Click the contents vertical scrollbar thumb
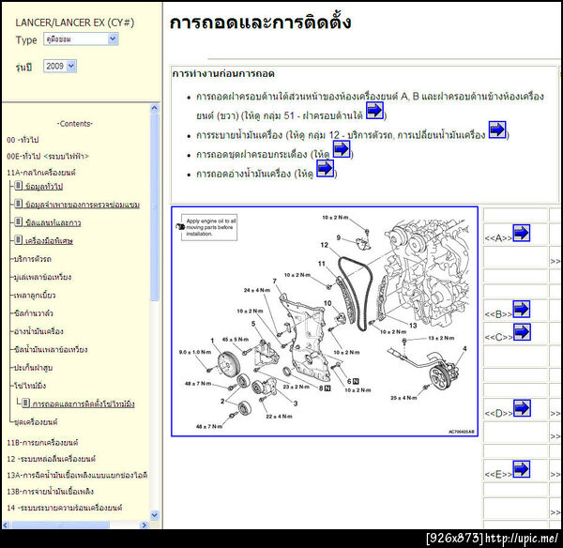The width and height of the screenshot is (563, 548). [x=155, y=206]
